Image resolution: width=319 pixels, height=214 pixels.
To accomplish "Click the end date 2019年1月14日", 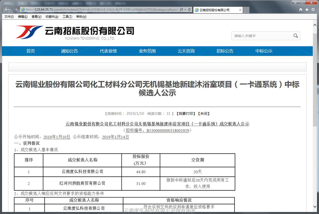I will coord(115,137).
